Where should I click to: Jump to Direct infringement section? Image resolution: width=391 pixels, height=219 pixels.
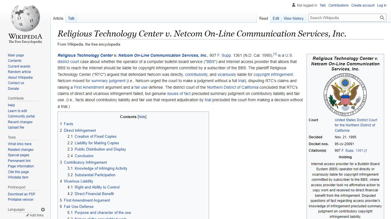point(80,130)
